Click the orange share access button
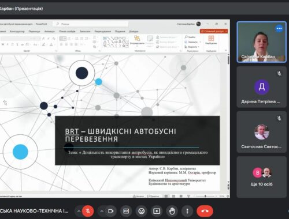 (x=214, y=31)
